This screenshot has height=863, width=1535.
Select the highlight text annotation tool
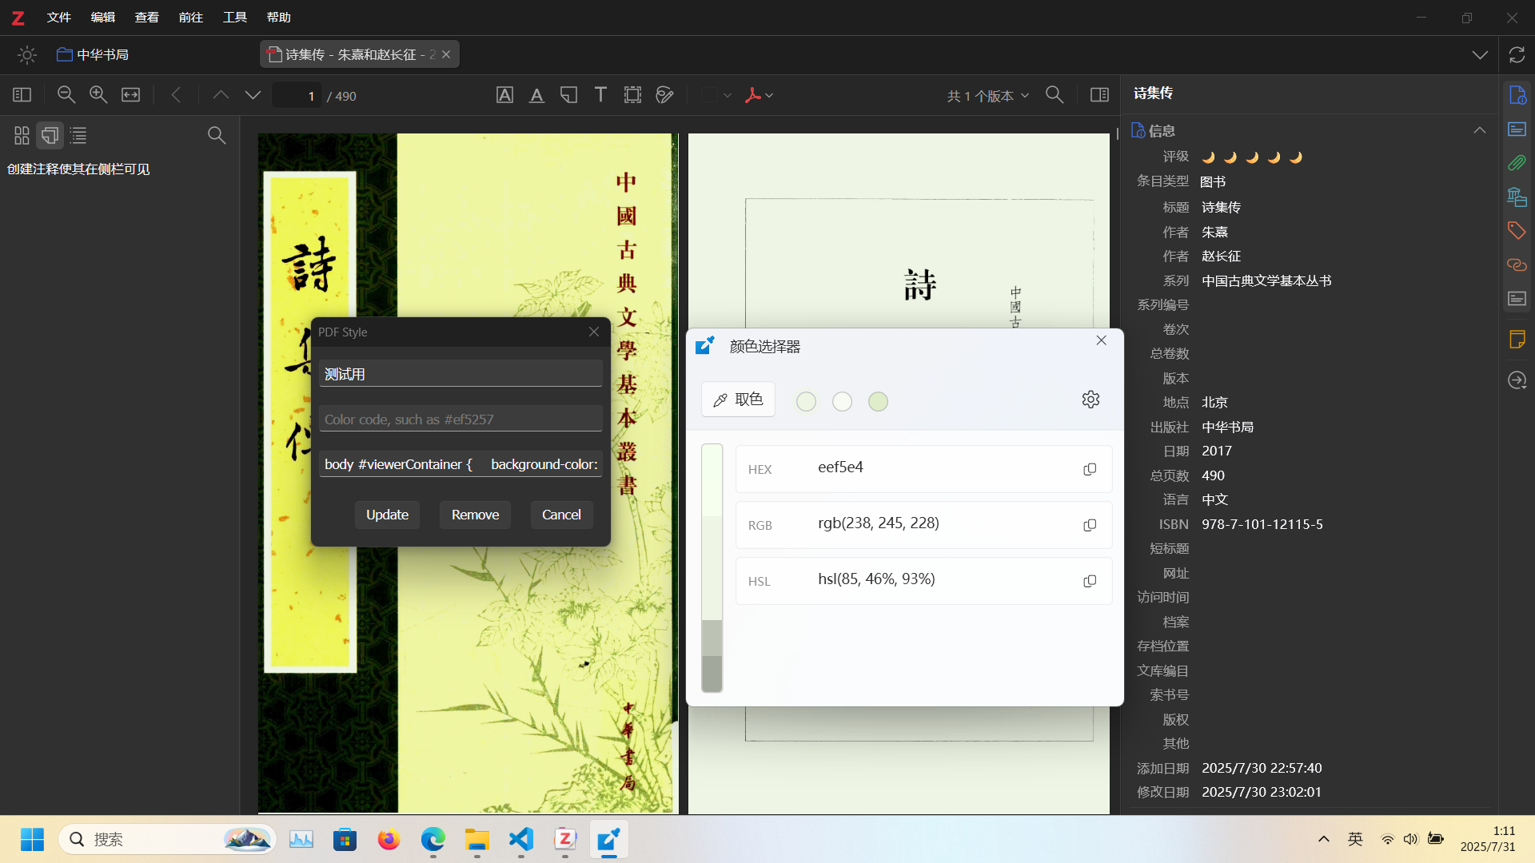(x=504, y=95)
